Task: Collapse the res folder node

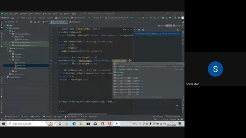Action: pos(8,51)
